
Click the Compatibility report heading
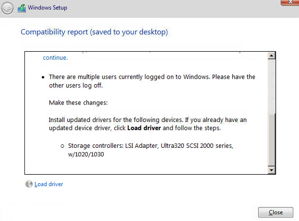click(x=94, y=32)
